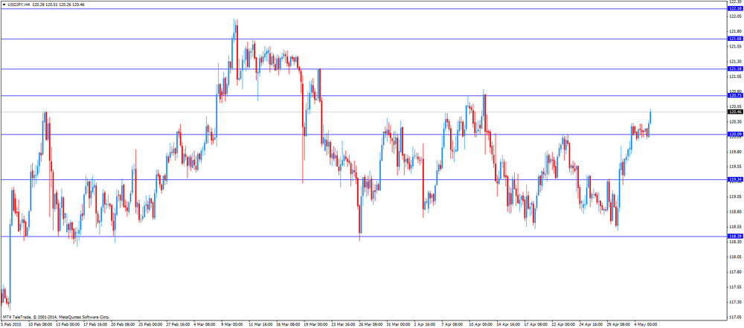Select the horizontal line at 122.18
This screenshot has width=744, height=328.
pyautogui.click(x=364, y=8)
